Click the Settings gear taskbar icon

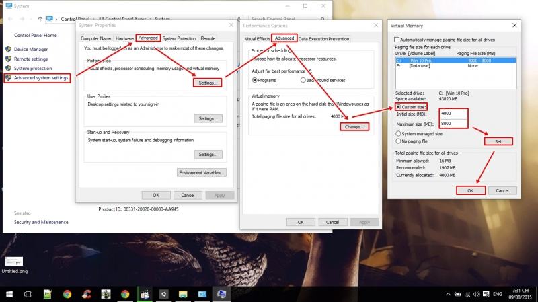[x=163, y=294]
